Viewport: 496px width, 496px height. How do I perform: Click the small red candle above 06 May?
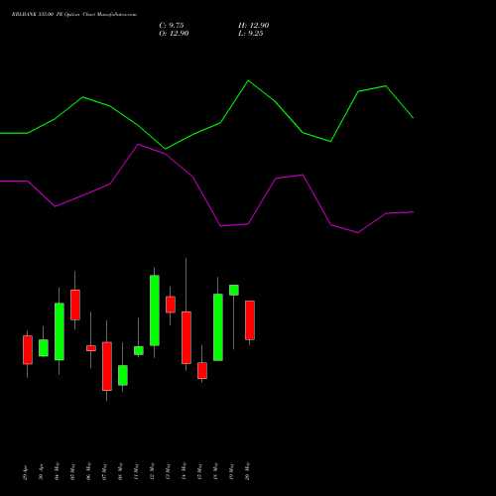pyautogui.click(x=91, y=348)
